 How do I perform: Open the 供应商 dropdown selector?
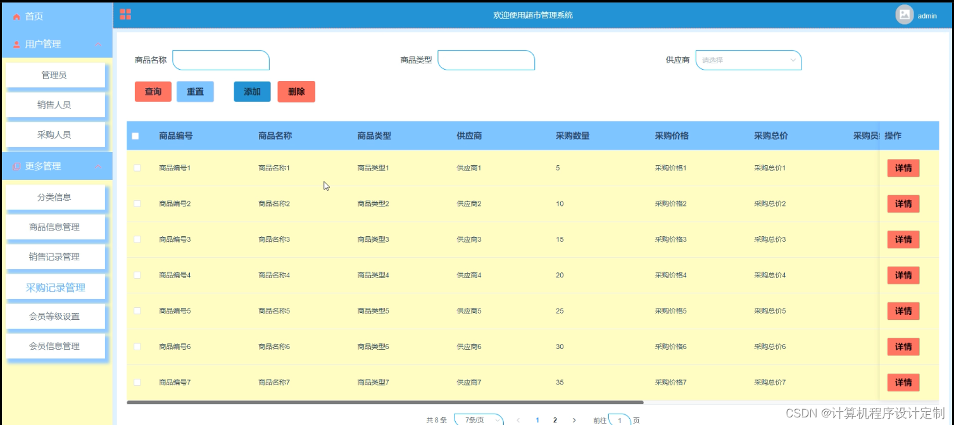pyautogui.click(x=748, y=60)
